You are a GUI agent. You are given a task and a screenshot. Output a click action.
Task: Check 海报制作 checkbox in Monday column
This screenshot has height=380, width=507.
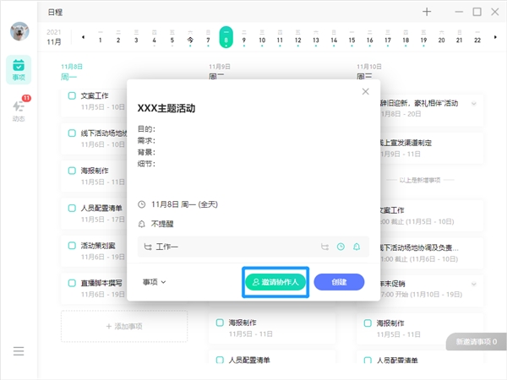[72, 171]
